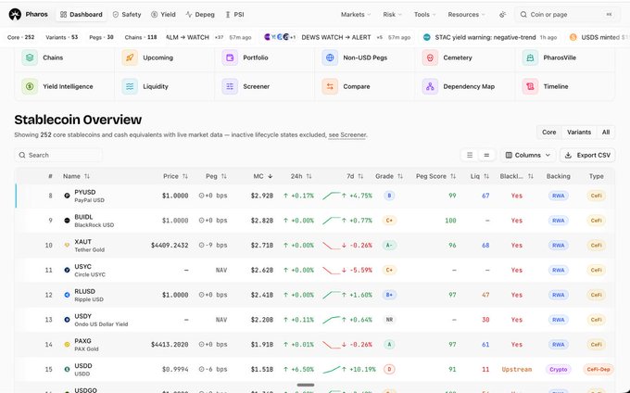Screen dimensions: 630x393
Task: Click the BUIDL coin icon
Action: click(x=67, y=221)
